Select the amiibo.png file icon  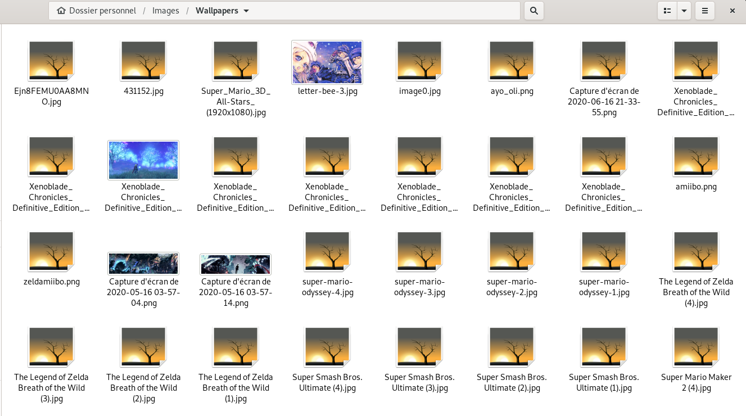click(696, 157)
